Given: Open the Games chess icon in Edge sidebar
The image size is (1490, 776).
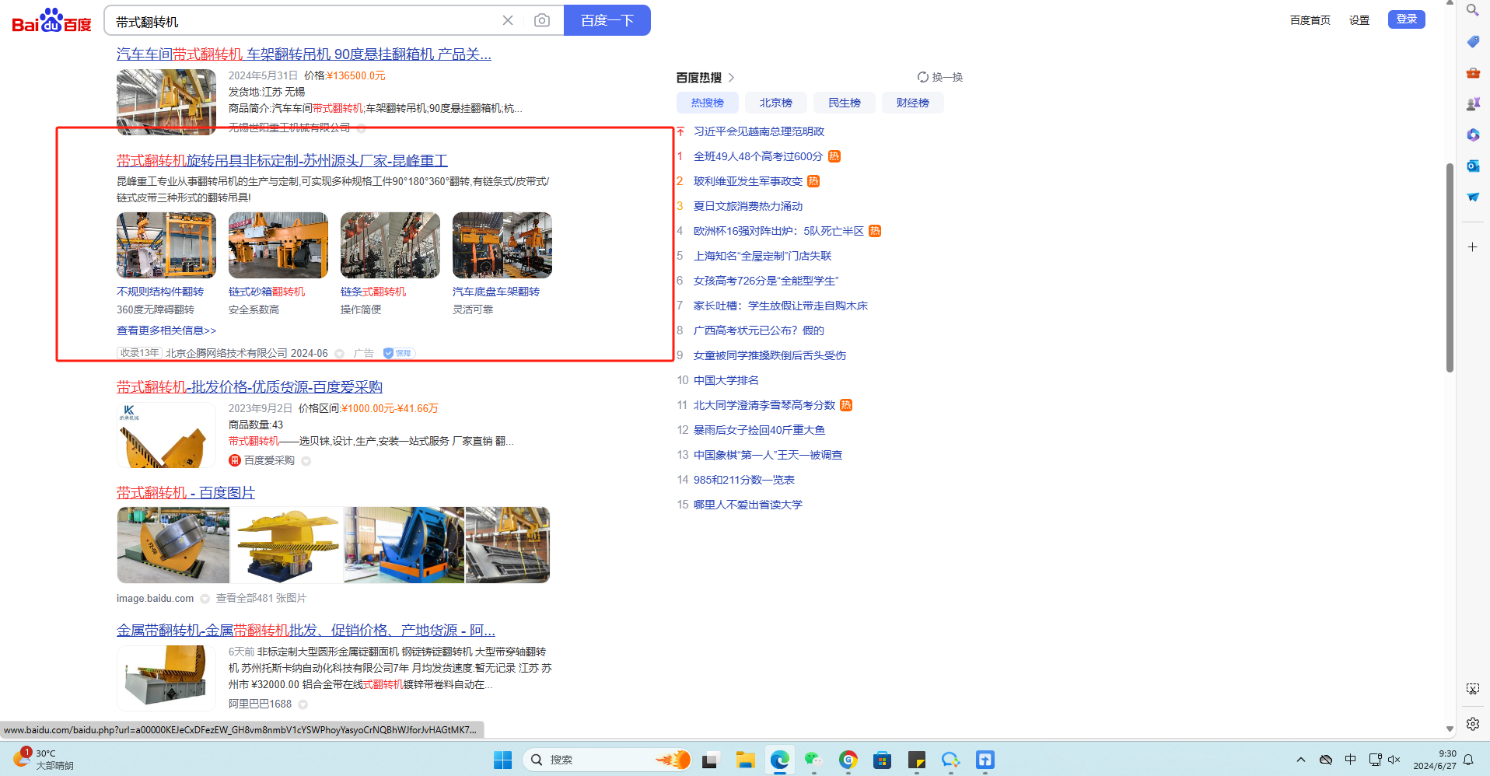Looking at the screenshot, I should click(x=1473, y=104).
